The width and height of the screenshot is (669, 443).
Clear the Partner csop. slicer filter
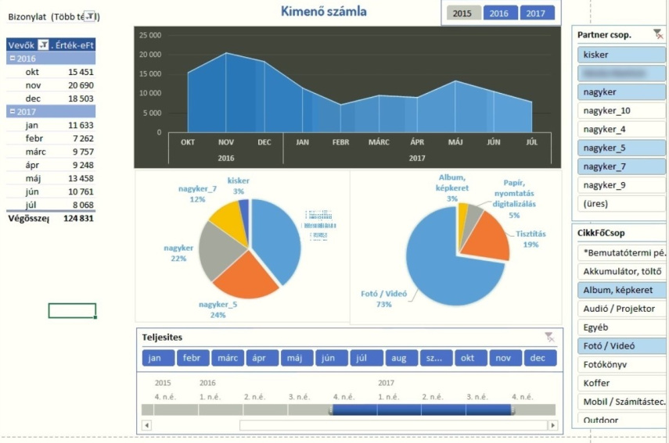pyautogui.click(x=657, y=34)
